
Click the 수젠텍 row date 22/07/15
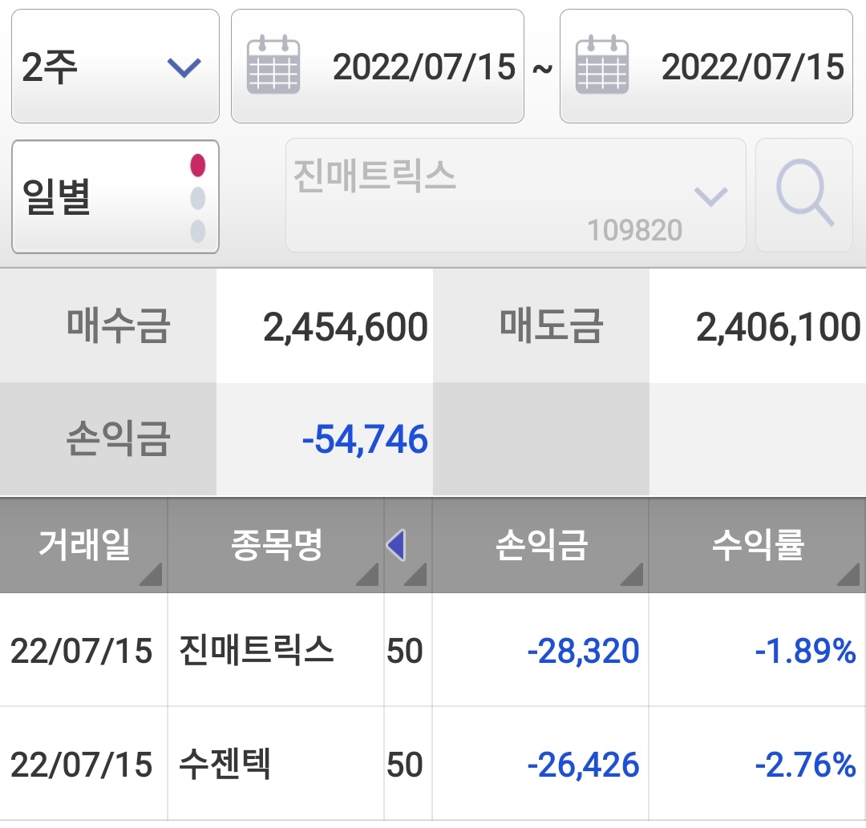tap(81, 764)
